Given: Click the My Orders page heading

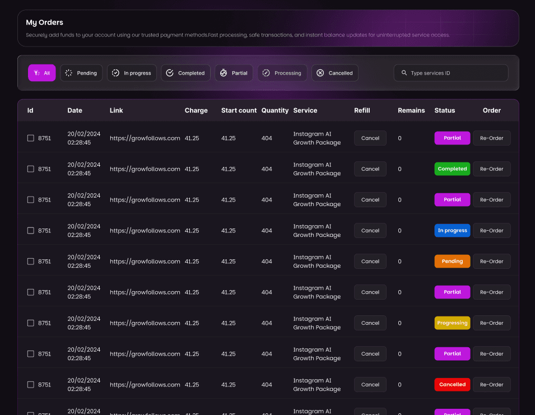Looking at the screenshot, I should coord(45,22).
